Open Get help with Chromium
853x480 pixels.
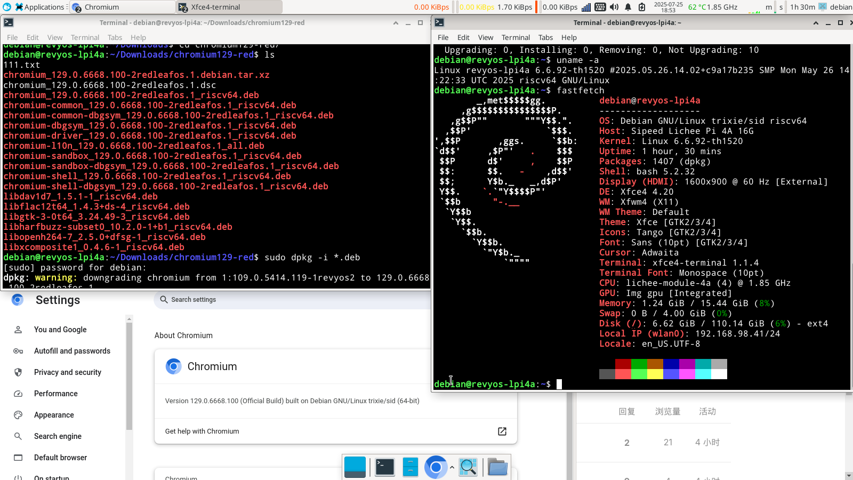[336, 431]
